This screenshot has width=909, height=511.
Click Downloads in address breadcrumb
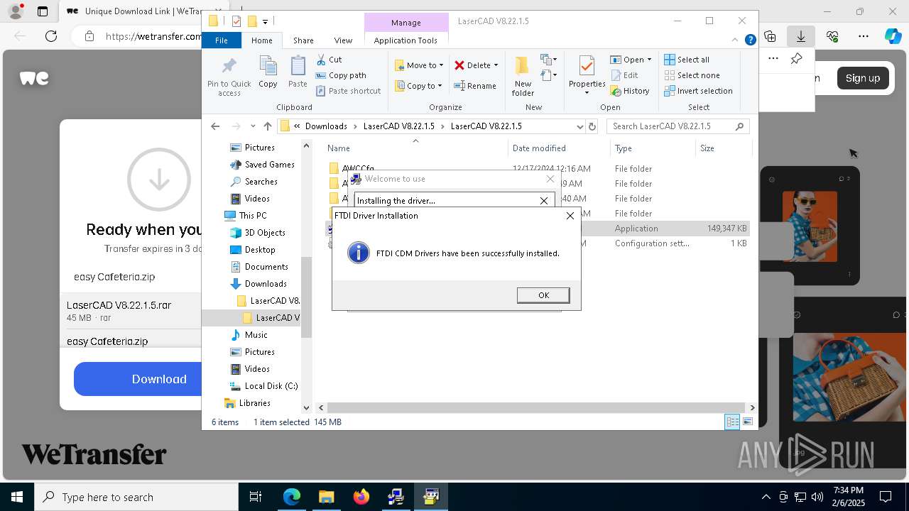(x=326, y=126)
